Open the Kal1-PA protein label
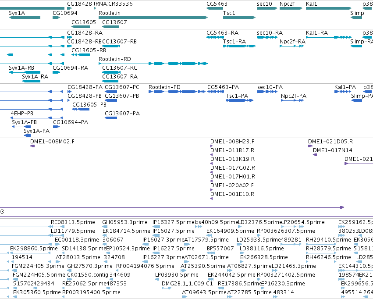 [345, 87]
